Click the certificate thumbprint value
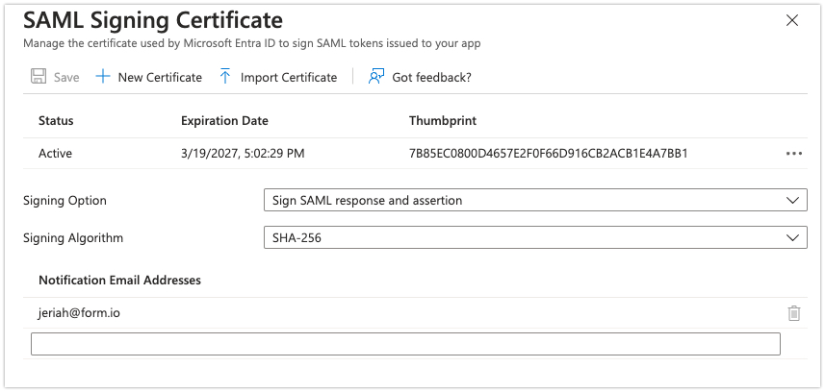Viewport: 825px width, 392px height. coord(549,154)
